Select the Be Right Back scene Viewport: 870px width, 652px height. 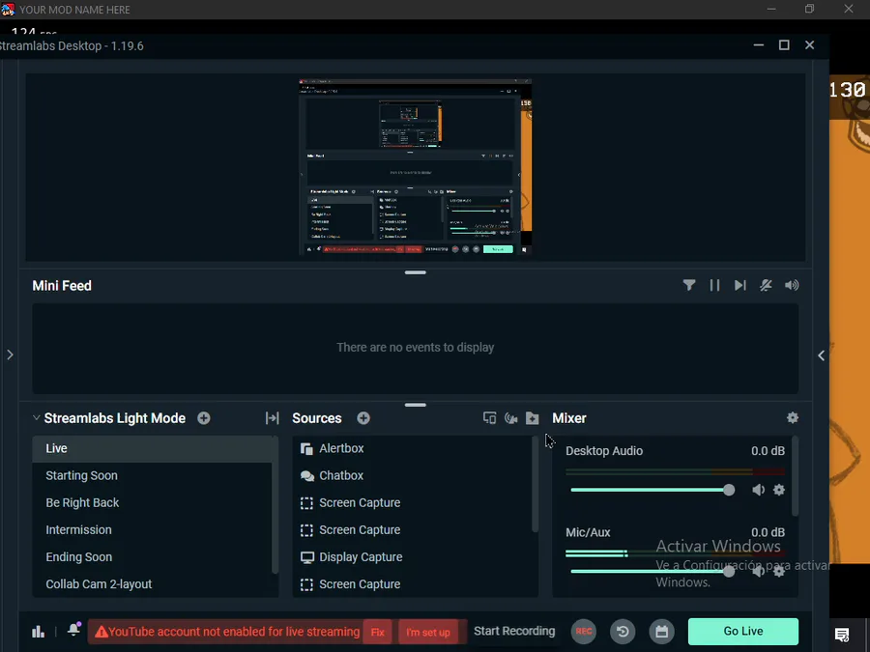click(152, 503)
